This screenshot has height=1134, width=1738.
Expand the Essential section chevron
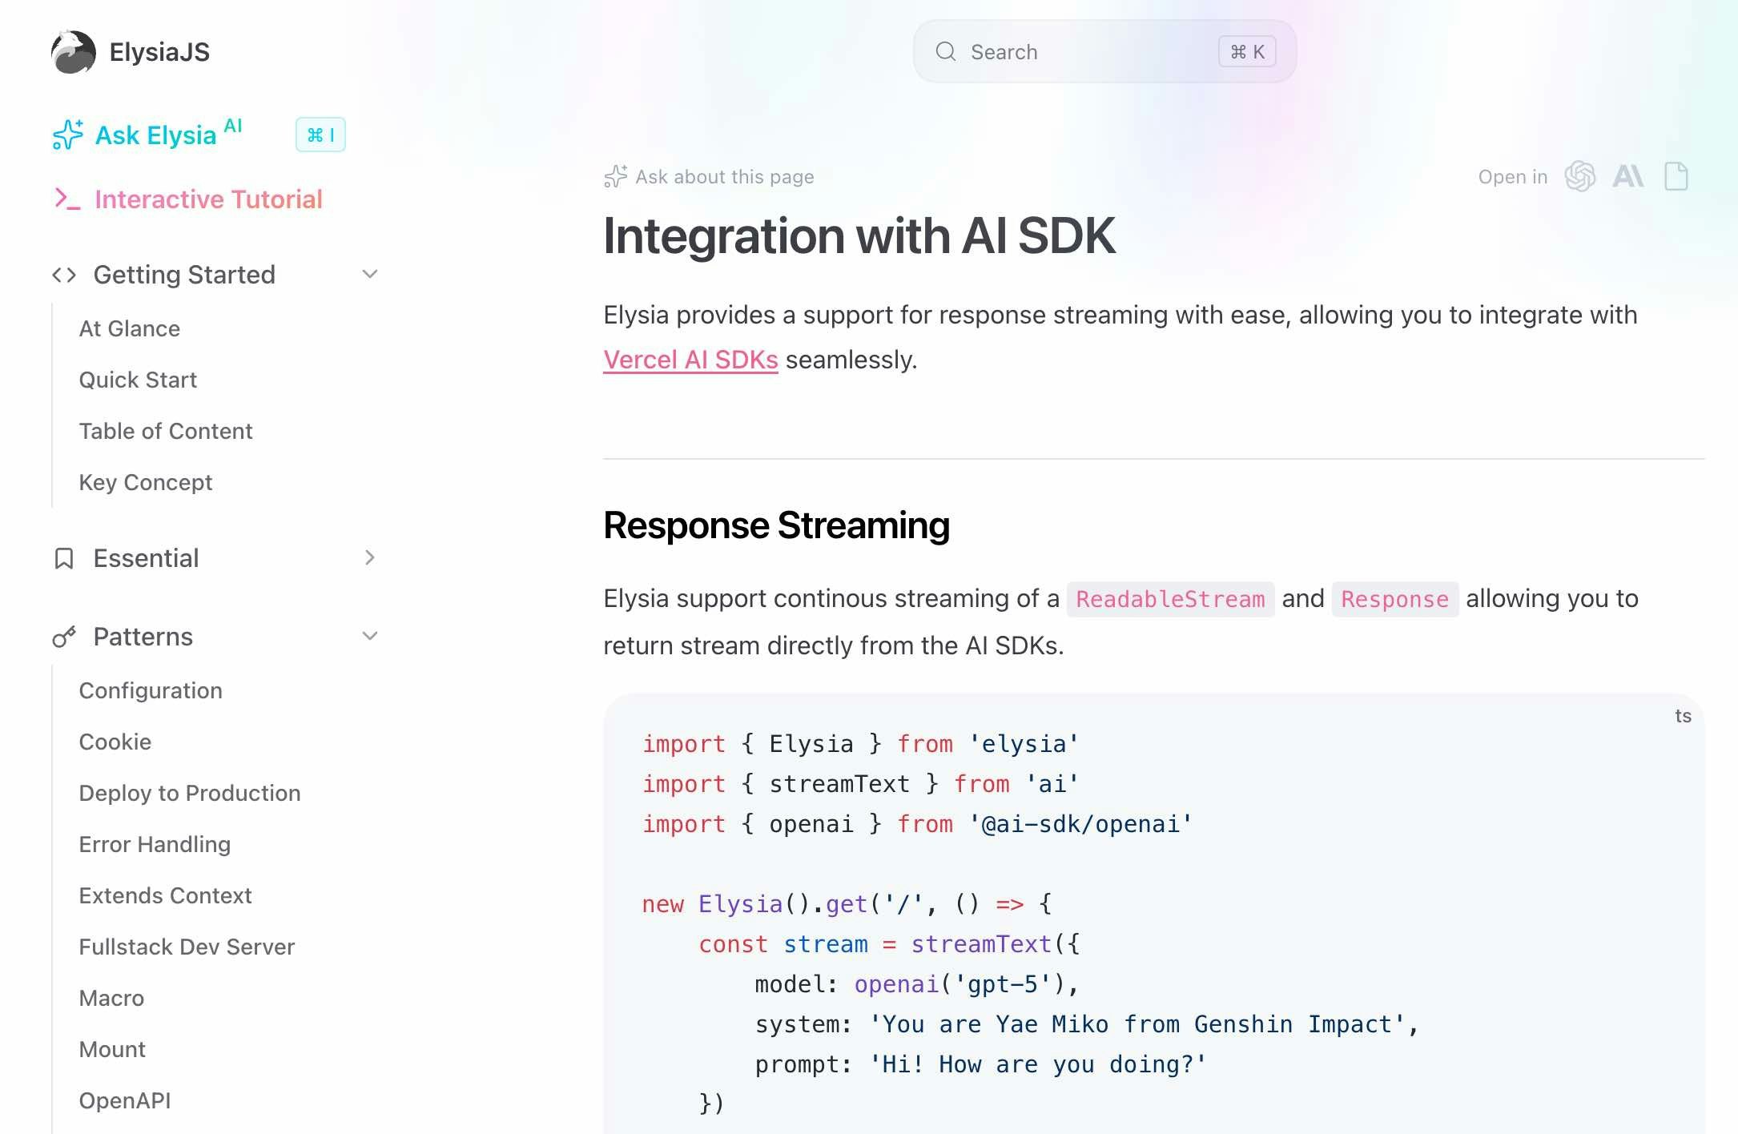pyautogui.click(x=369, y=557)
